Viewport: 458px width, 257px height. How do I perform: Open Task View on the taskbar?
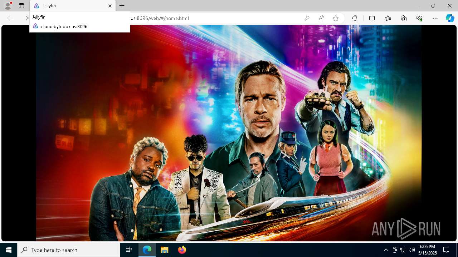129,250
